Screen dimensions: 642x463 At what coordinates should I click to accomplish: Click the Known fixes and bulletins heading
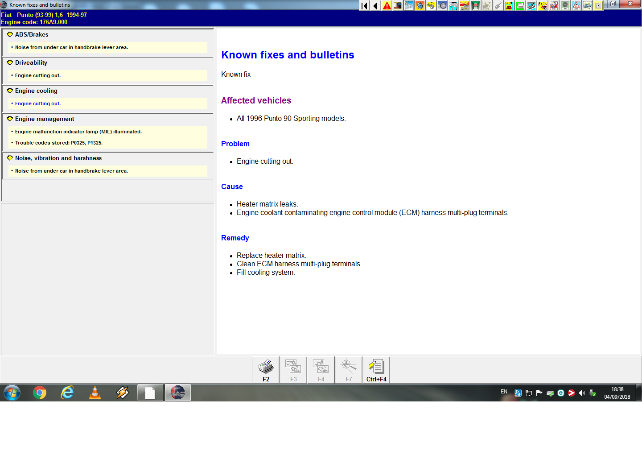pos(288,55)
